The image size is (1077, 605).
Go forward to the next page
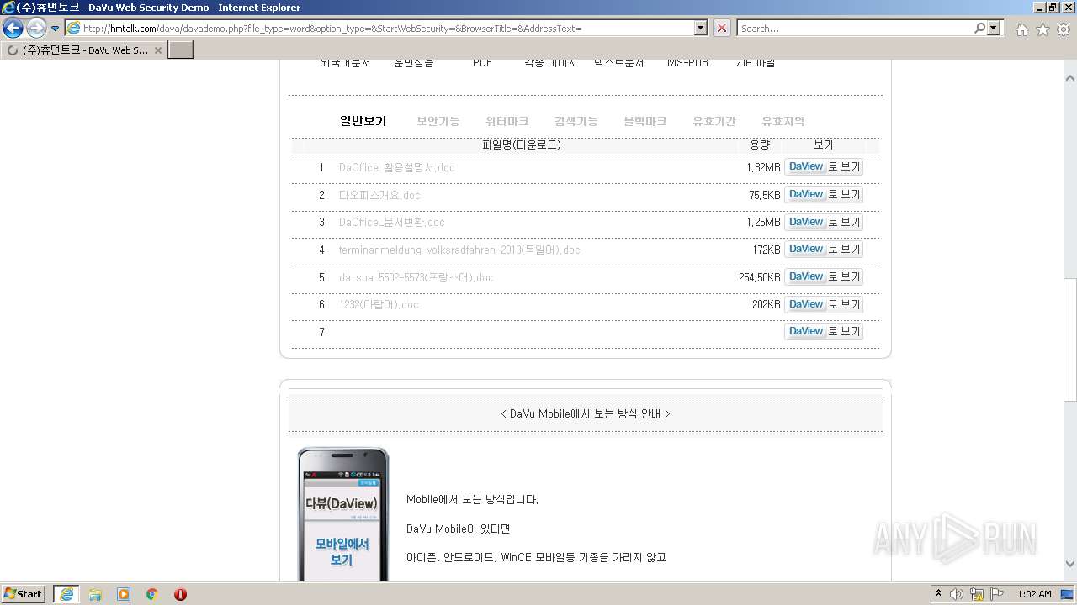pos(36,28)
